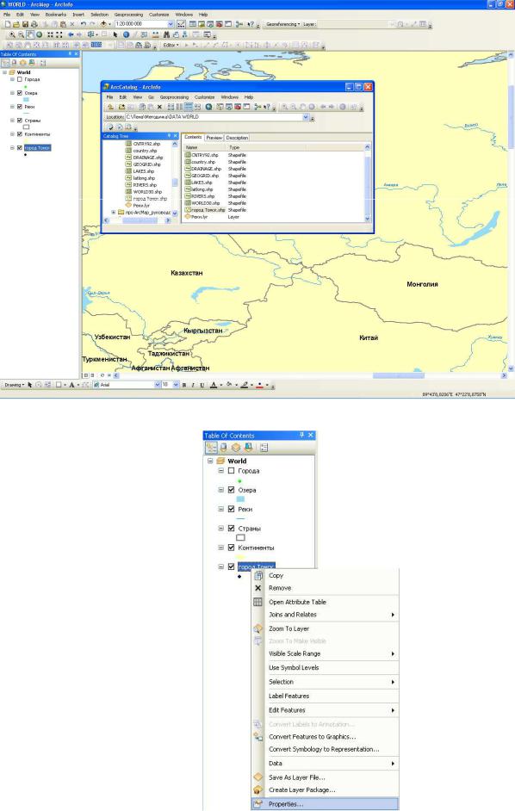Image resolution: width=515 pixels, height=811 pixels.
Task: Click the Full Extent globe icon in ArcMap
Action: 39,34
